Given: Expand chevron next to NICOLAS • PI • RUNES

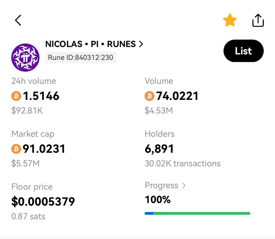Looking at the screenshot, I should tap(141, 44).
